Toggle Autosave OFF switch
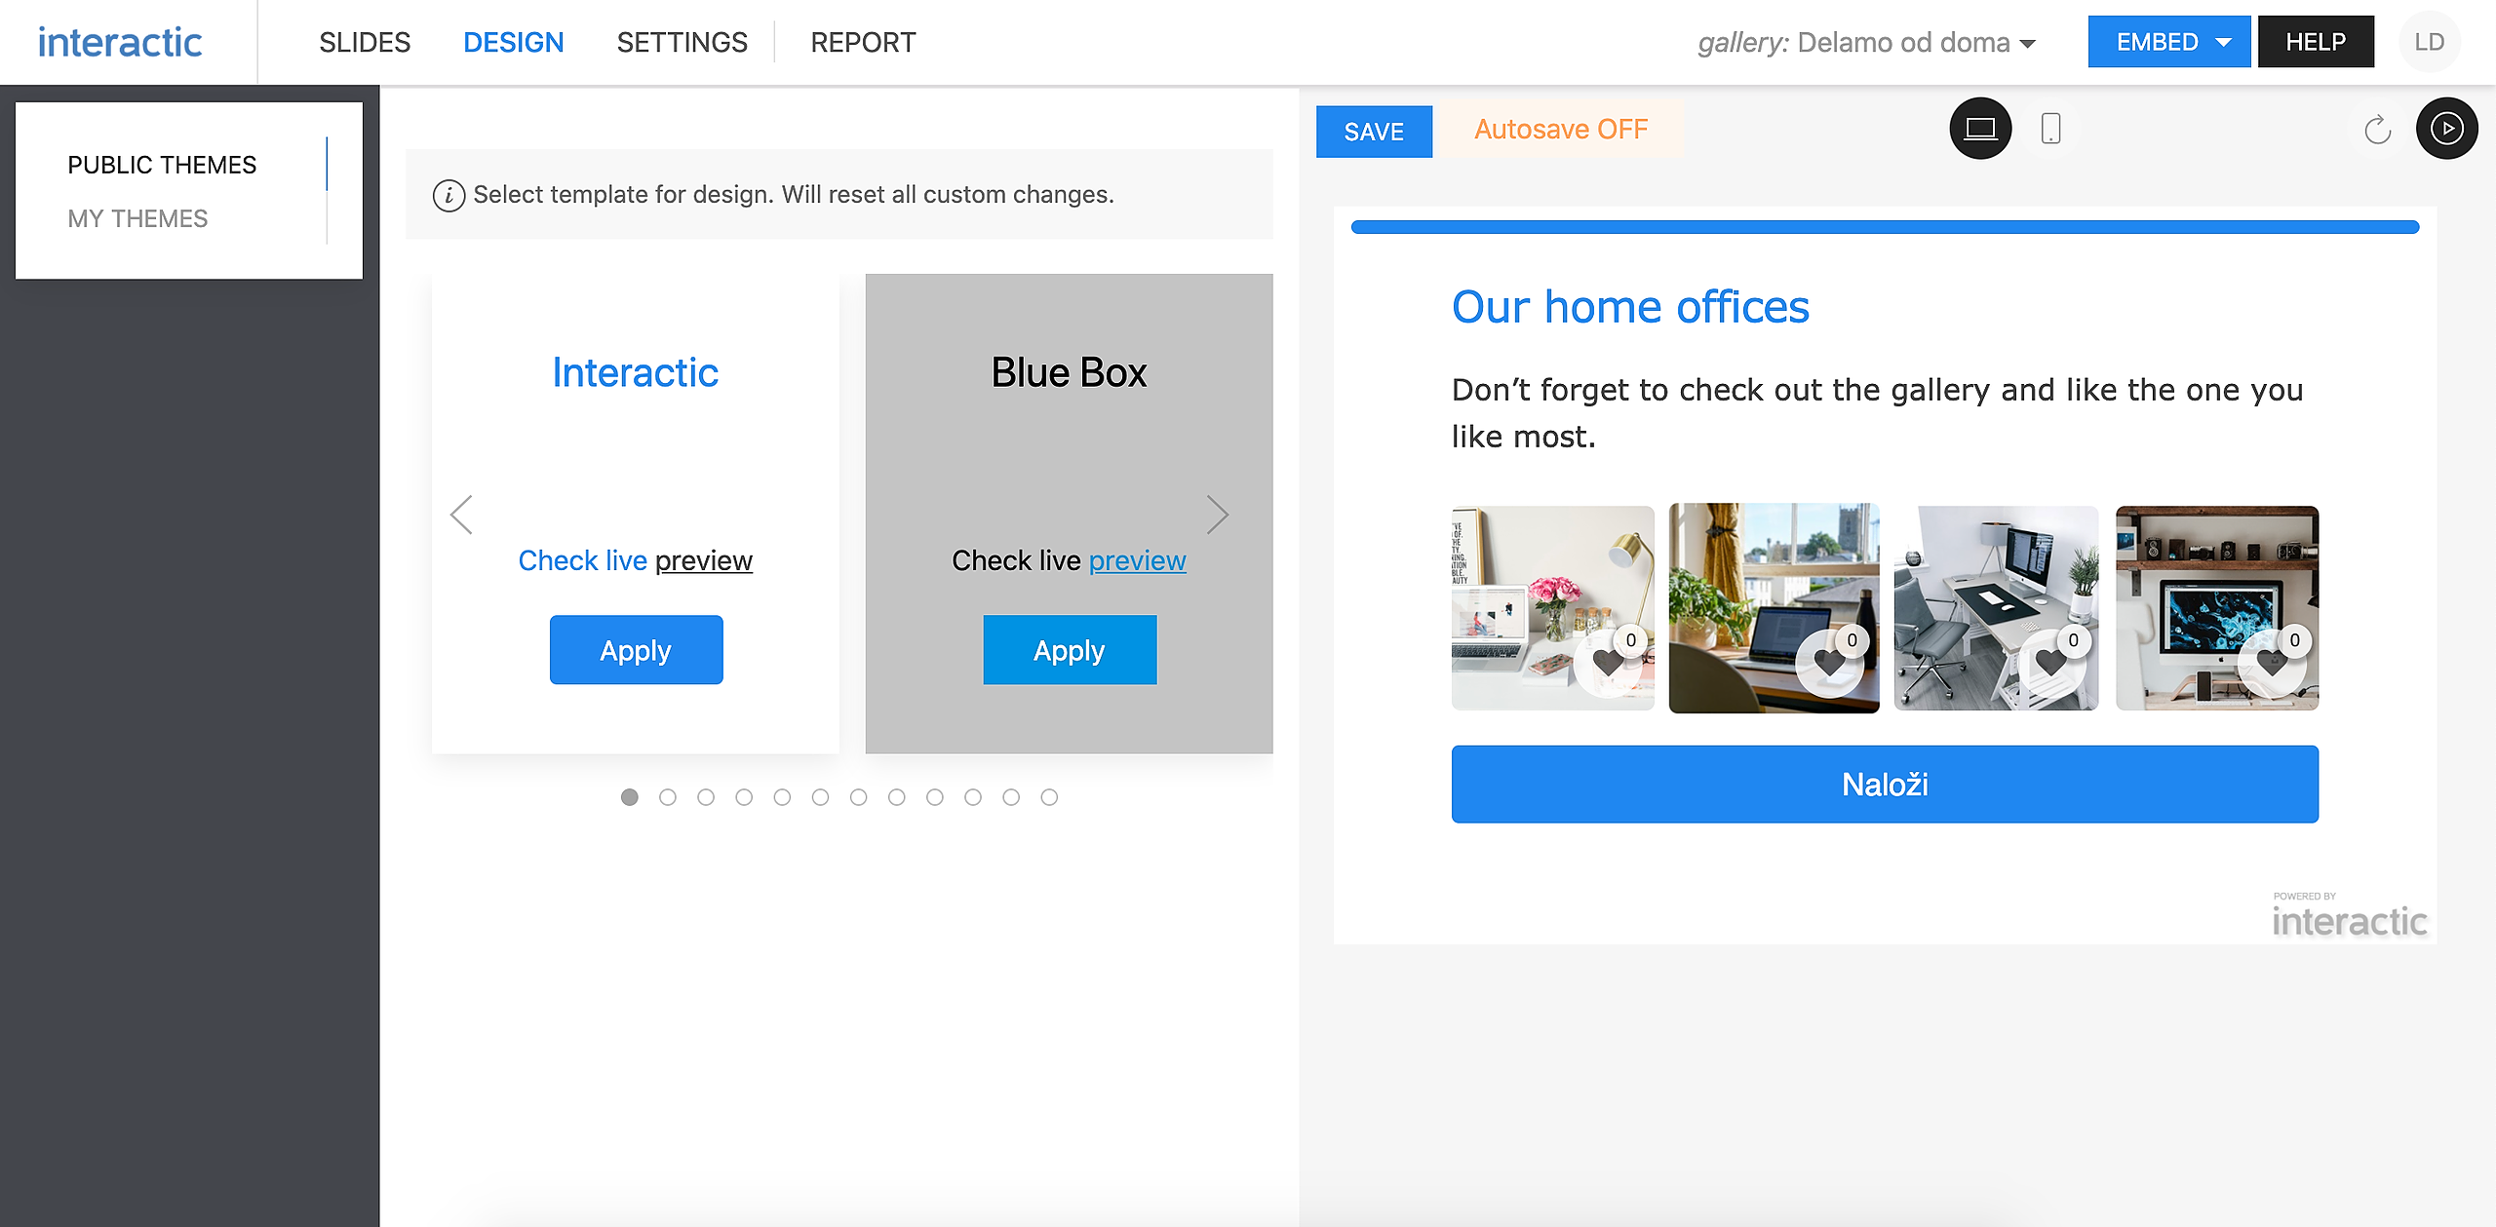 [x=1560, y=130]
